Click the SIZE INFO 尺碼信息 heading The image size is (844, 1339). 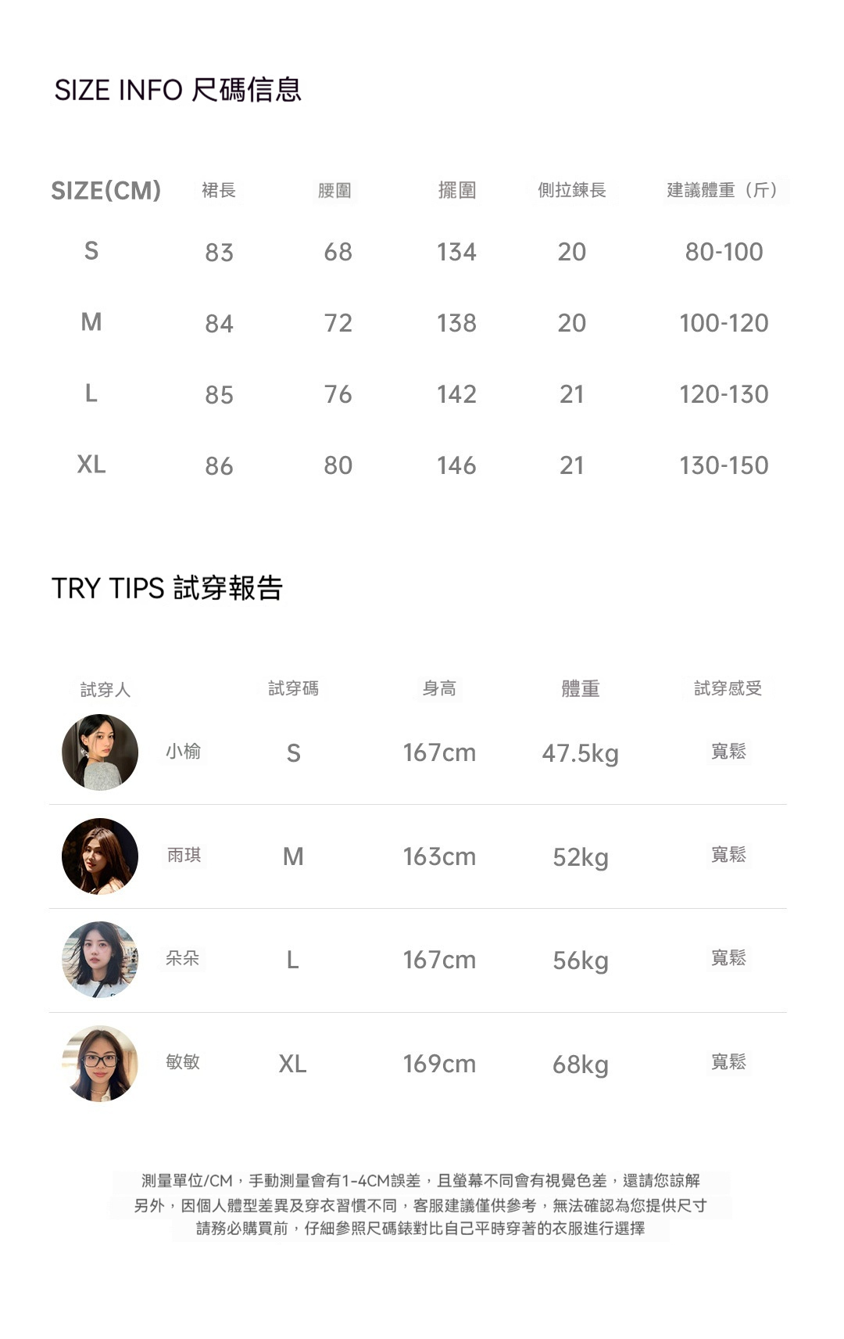click(x=177, y=90)
